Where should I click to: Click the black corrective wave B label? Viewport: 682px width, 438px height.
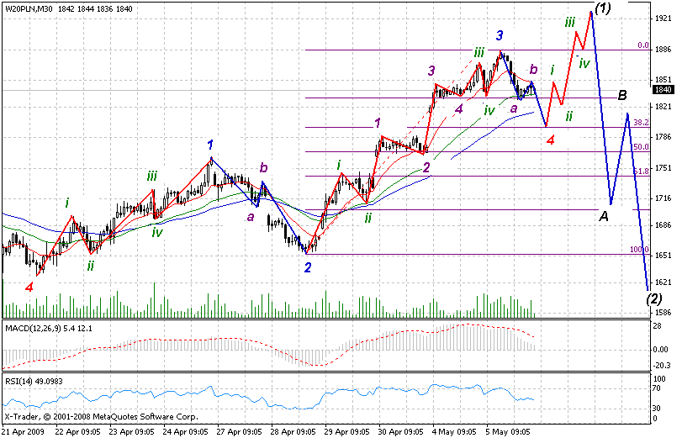click(x=622, y=95)
